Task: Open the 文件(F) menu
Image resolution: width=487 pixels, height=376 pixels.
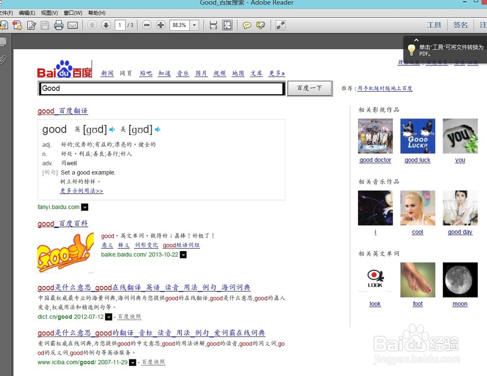Action: tap(6, 13)
